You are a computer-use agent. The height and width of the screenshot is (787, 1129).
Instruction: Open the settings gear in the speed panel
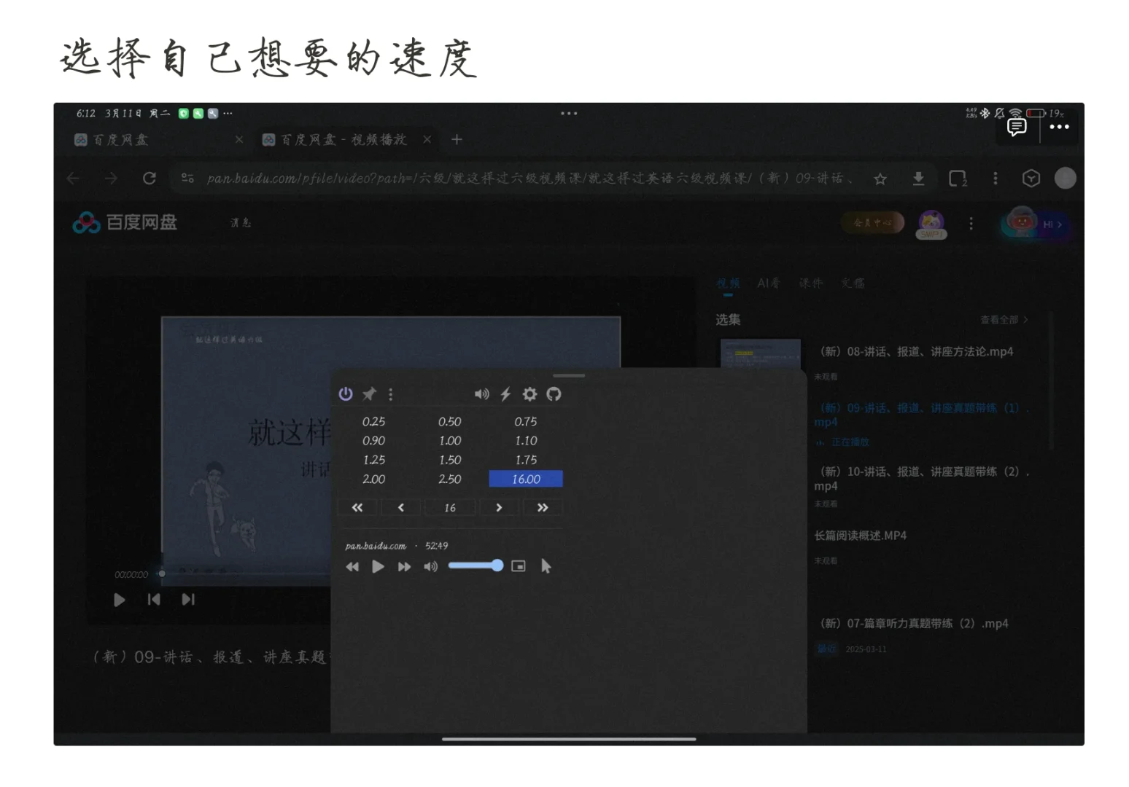tap(529, 394)
